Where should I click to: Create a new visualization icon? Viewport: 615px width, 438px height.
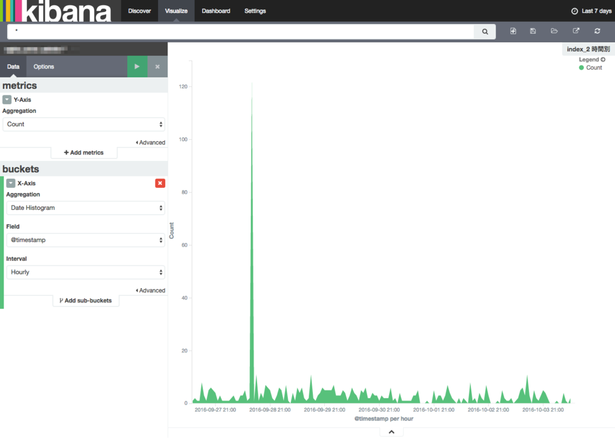(513, 31)
